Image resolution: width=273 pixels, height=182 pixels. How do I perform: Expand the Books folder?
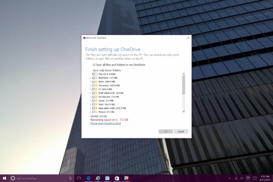tap(91, 82)
